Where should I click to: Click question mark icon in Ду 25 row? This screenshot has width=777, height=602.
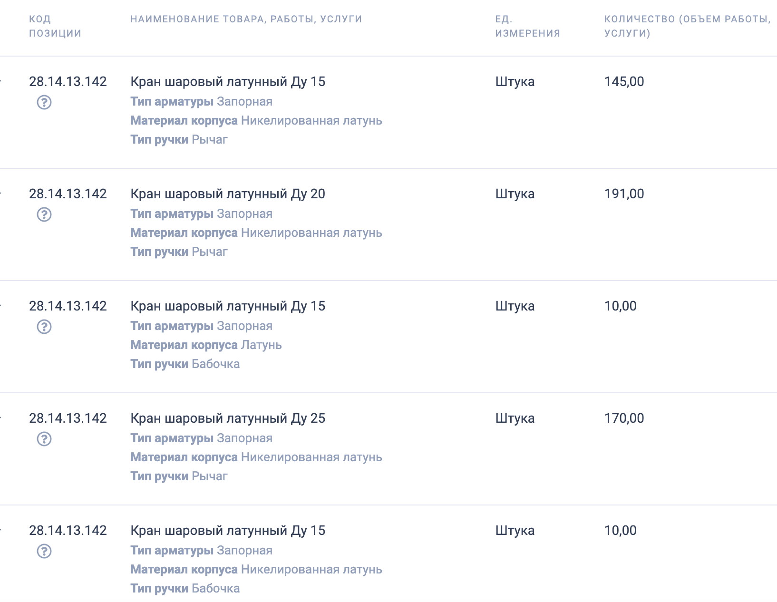[x=44, y=439]
